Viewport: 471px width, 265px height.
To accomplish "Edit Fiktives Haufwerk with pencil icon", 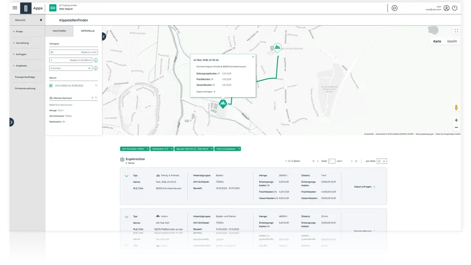I will pyautogui.click(x=92, y=98).
